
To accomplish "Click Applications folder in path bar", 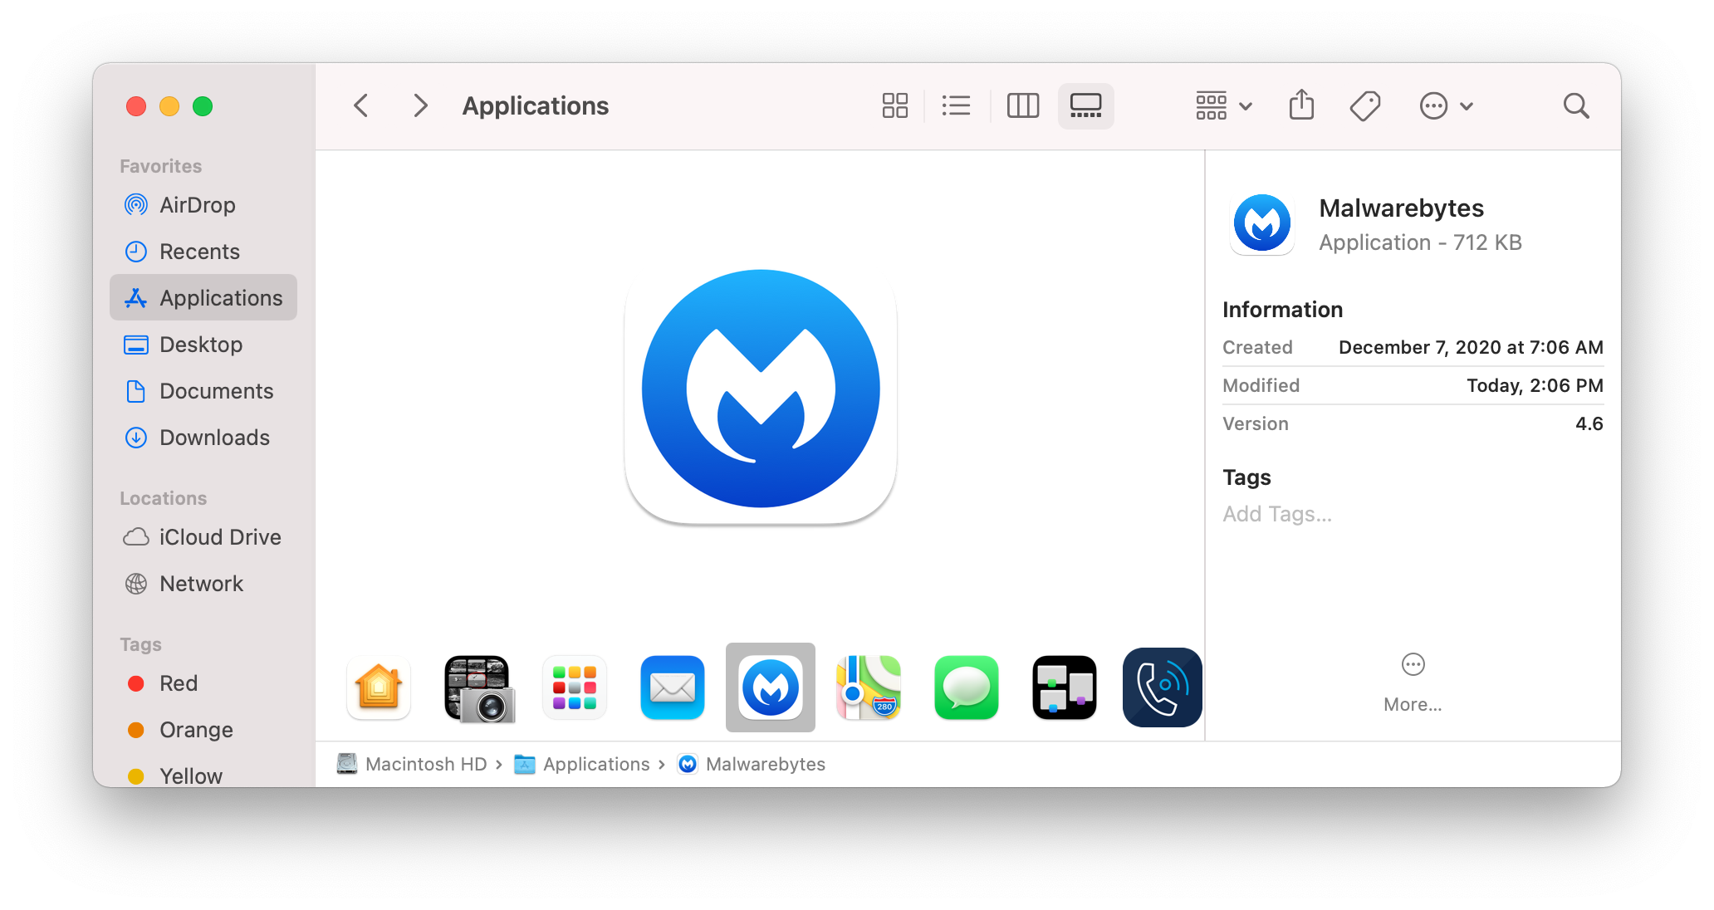I will [x=595, y=764].
